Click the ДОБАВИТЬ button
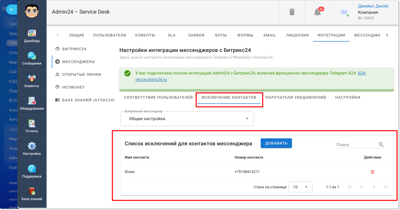The width and height of the screenshot is (400, 210). coord(276,143)
